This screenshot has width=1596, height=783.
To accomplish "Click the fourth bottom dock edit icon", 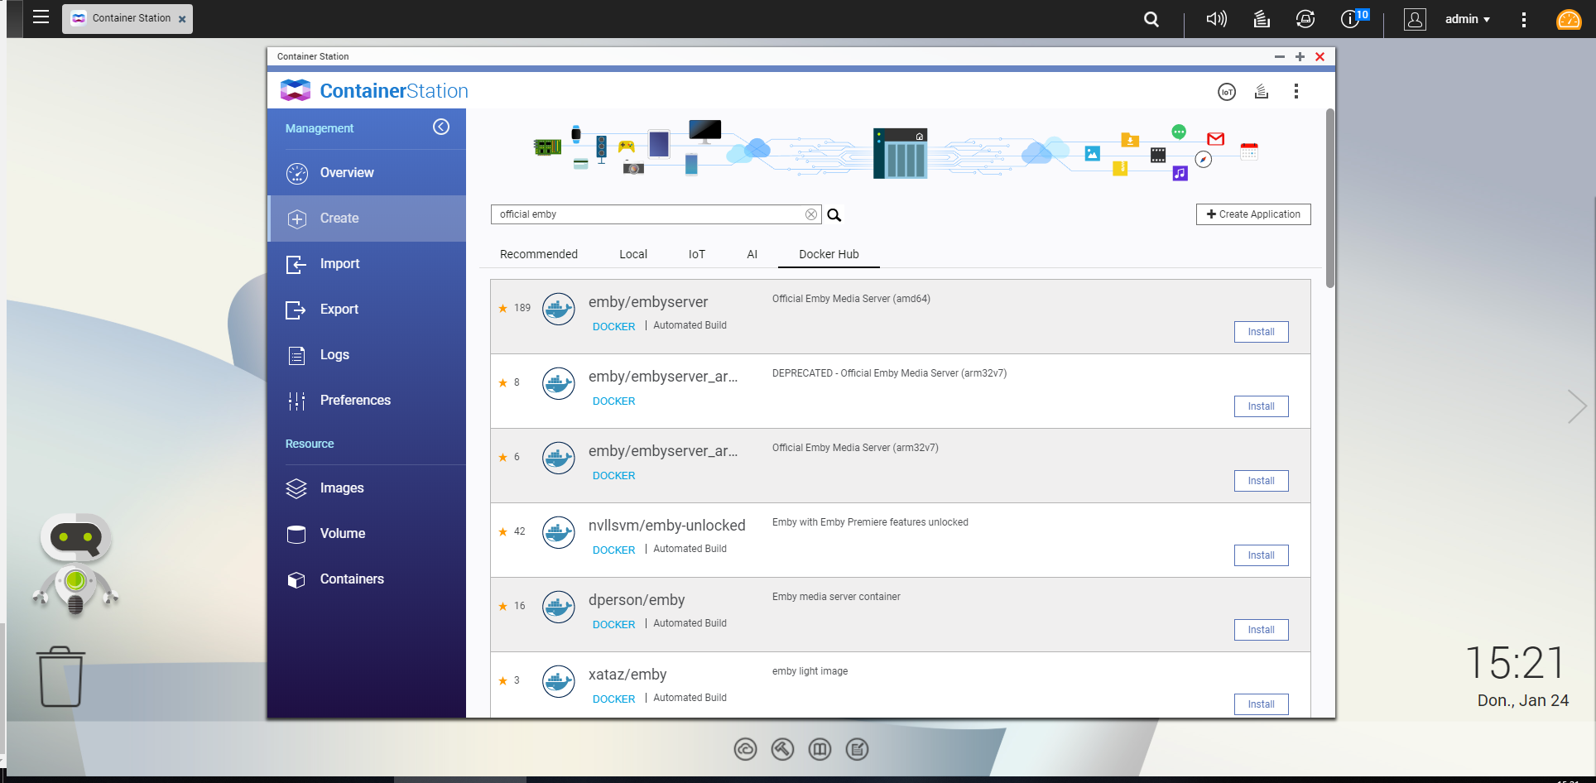I will tap(857, 750).
